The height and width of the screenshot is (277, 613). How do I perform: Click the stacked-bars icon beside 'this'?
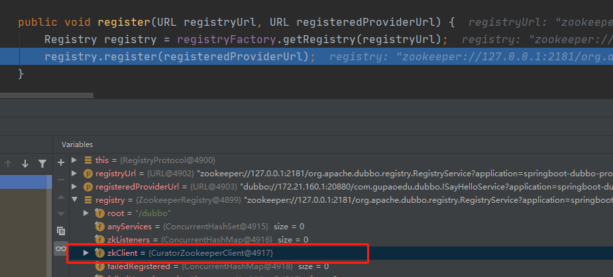(88, 160)
